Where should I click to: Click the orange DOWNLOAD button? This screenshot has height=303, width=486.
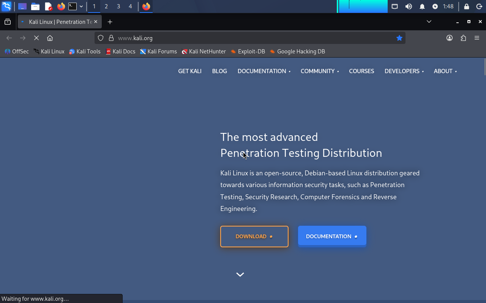(x=254, y=236)
